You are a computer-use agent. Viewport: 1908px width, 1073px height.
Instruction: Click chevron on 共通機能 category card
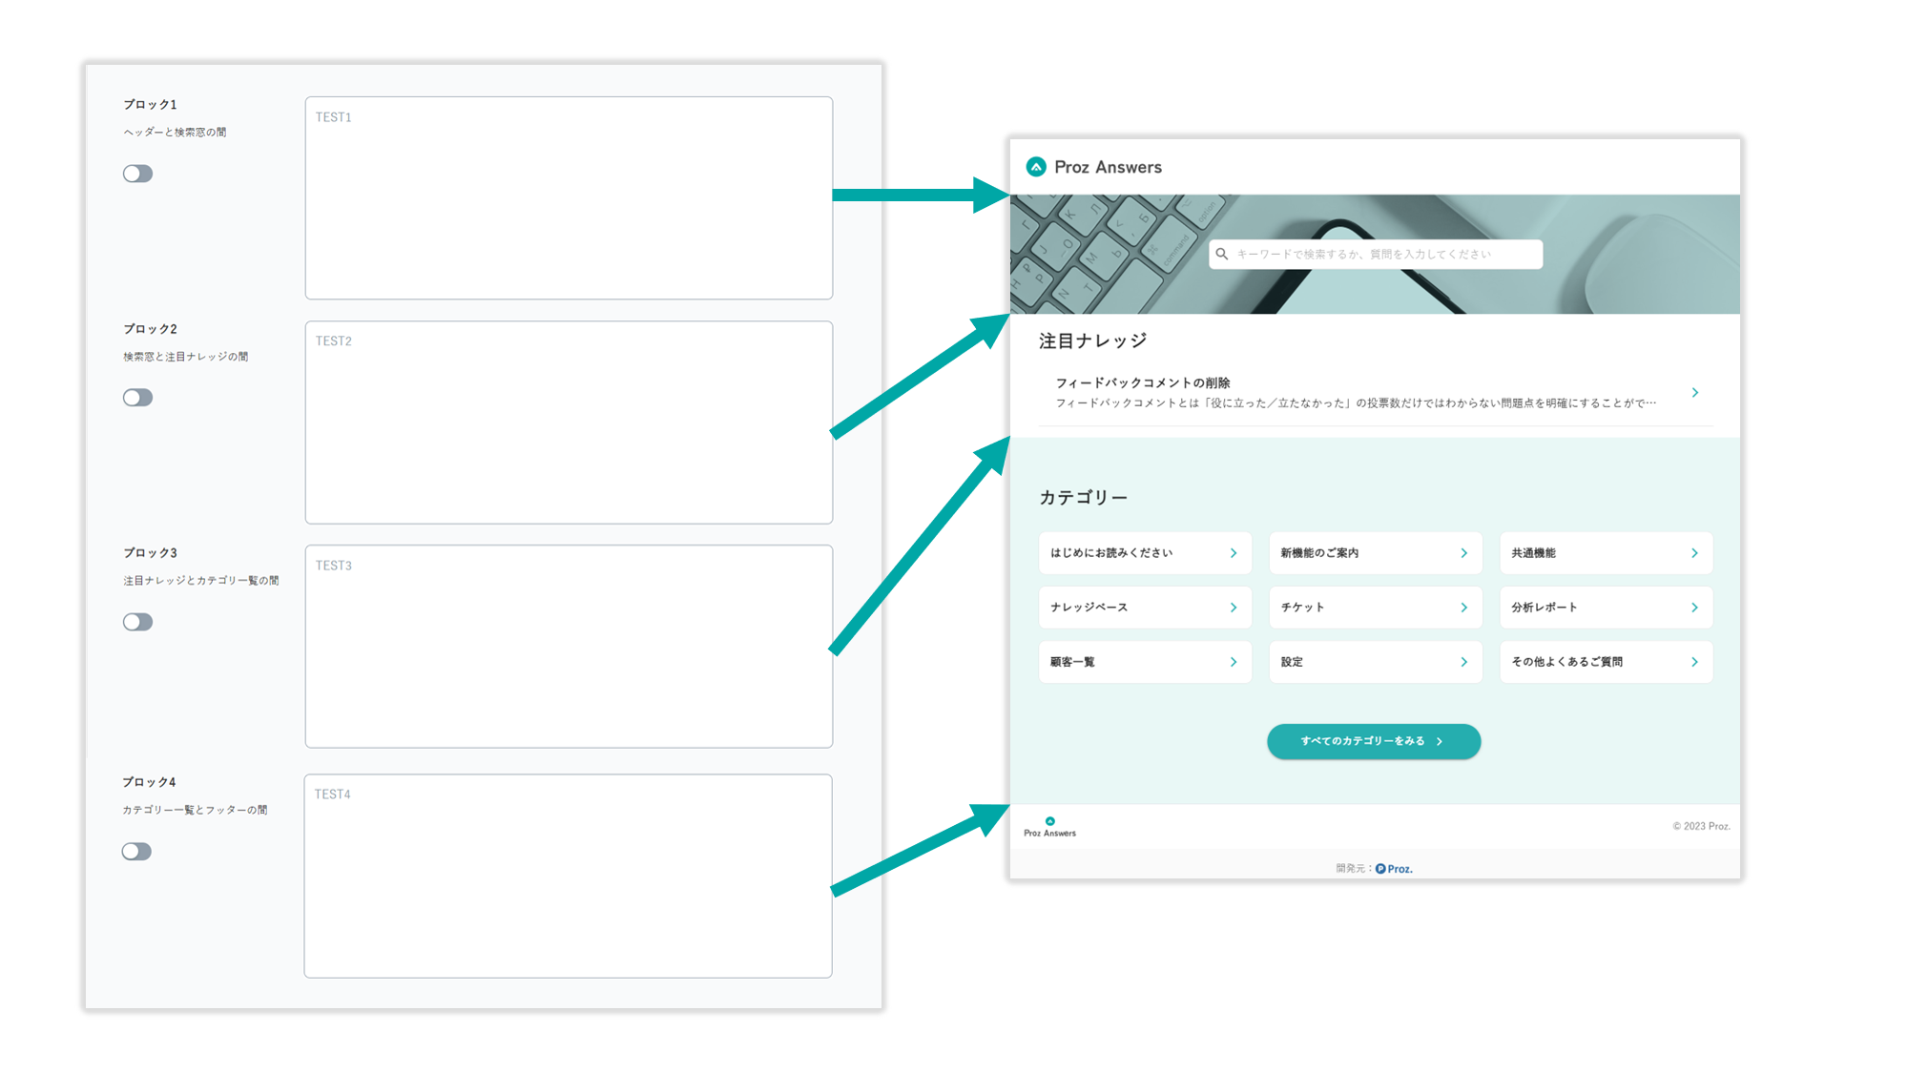[x=1695, y=553]
